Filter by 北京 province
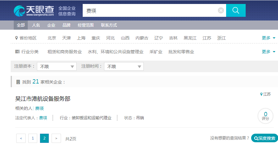The height and width of the screenshot is (145, 278). point(52,38)
